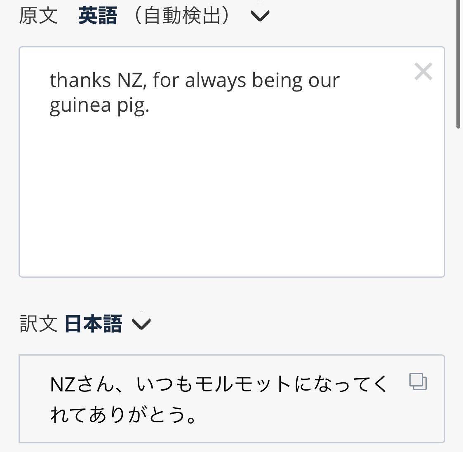Expand the target language chevron beside 日本語
Viewport: 463px width, 452px height.
tap(141, 324)
